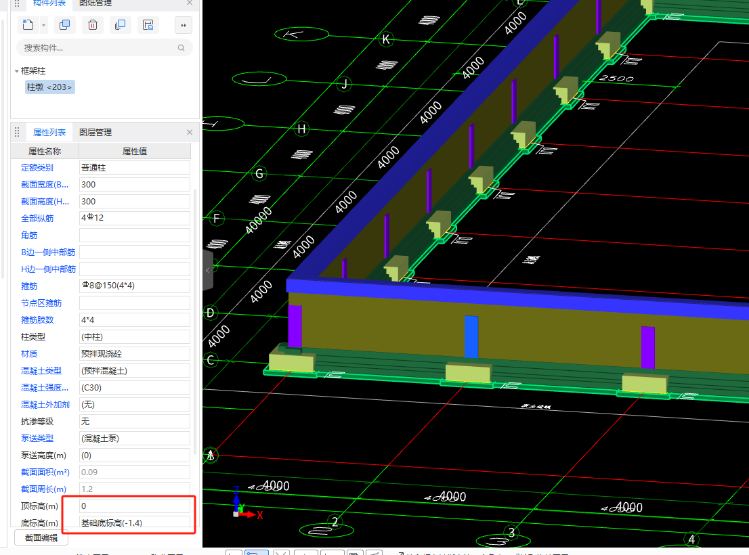The width and height of the screenshot is (749, 555).
Task: Click the property panel drag handle
Action: 17,132
